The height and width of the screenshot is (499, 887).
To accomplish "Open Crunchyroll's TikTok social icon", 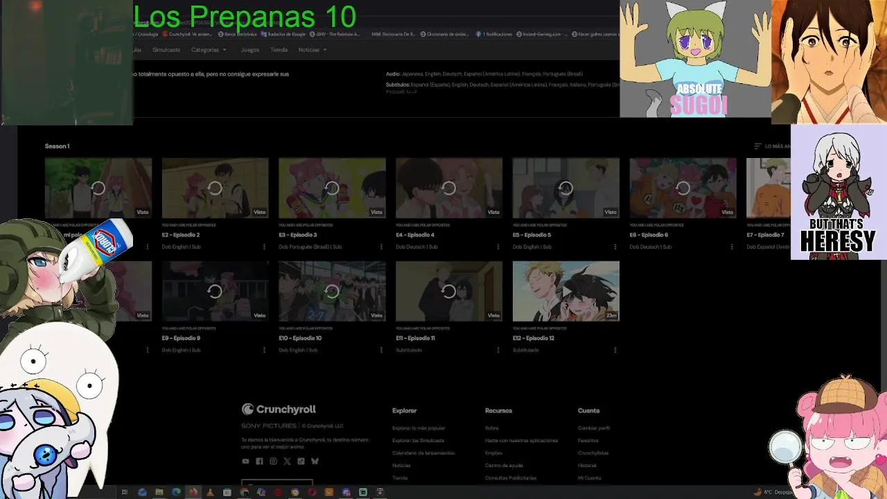I will point(301,461).
